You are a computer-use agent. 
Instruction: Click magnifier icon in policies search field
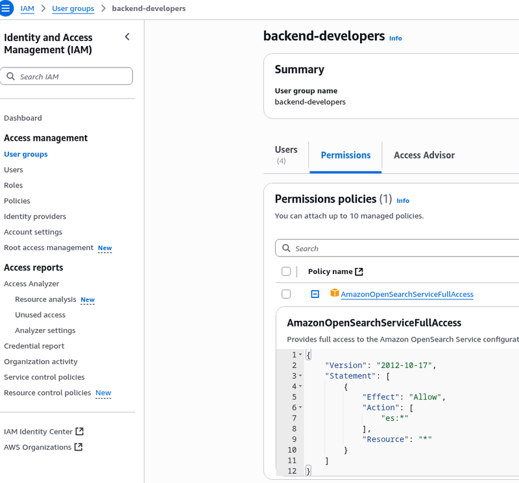coord(286,249)
